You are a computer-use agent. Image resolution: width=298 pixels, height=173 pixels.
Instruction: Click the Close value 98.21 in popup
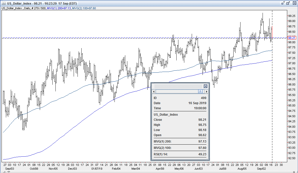click(203, 120)
